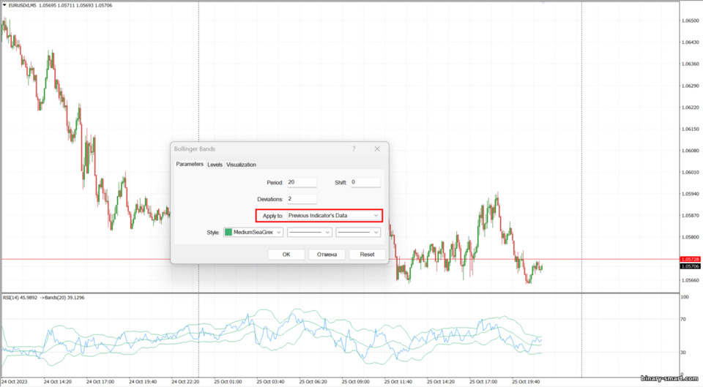The width and height of the screenshot is (703, 387).
Task: Click the Period input field
Action: (x=302, y=182)
